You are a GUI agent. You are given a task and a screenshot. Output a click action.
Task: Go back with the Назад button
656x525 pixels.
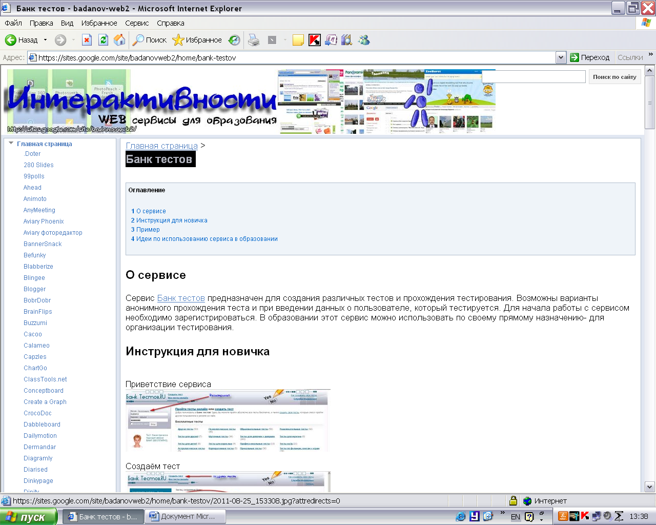[22, 40]
